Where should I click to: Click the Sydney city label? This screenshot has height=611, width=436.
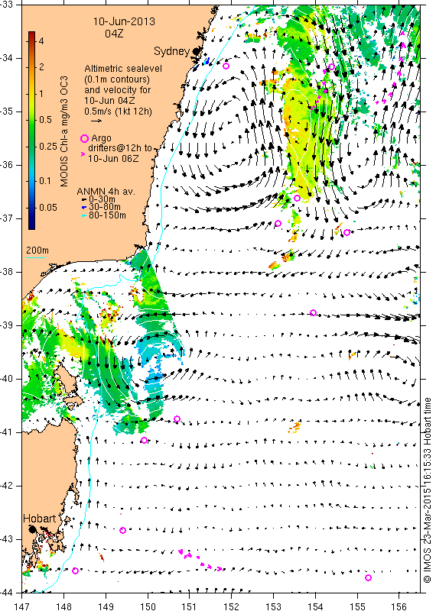[172, 51]
